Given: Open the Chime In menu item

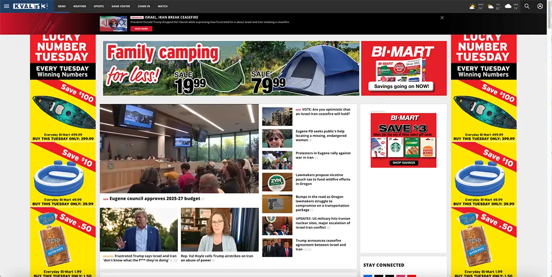Looking at the screenshot, I should click(x=144, y=7).
